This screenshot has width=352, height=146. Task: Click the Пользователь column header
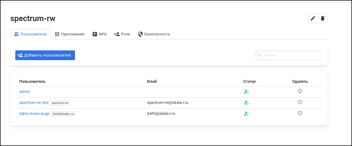point(32,82)
